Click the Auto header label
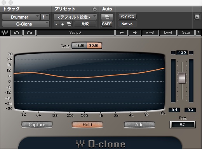202x149 pixels. pyautogui.click(x=107, y=9)
